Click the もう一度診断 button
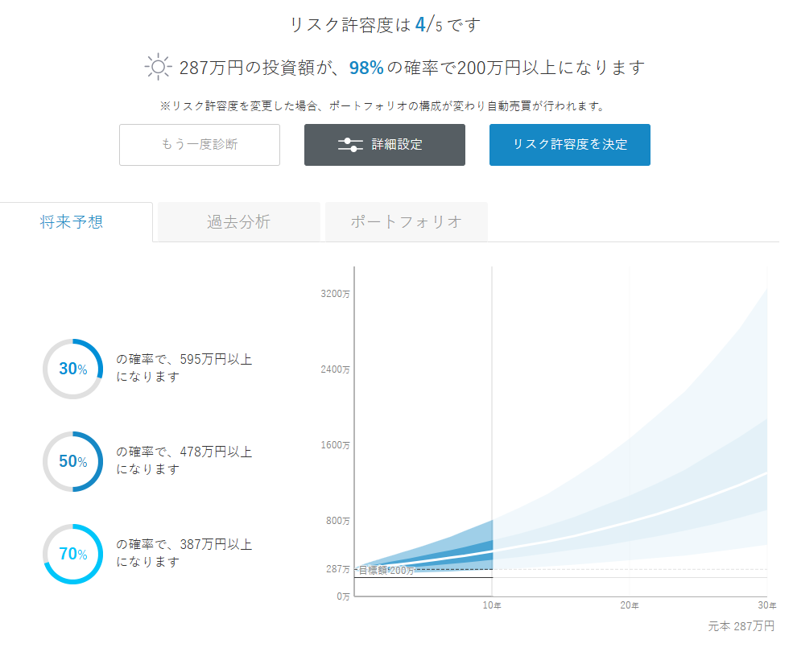Viewport: 793px width, 652px height. [200, 145]
